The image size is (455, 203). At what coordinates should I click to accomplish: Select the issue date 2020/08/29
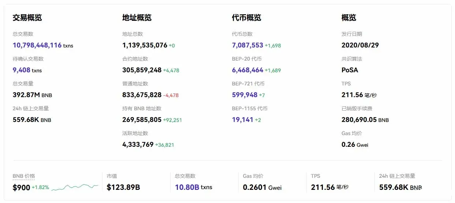click(360, 45)
